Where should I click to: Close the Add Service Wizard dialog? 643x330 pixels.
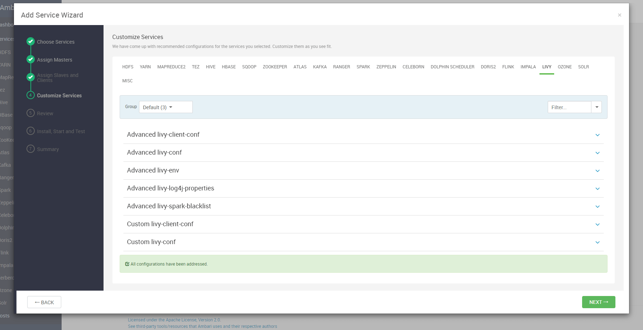click(x=619, y=15)
